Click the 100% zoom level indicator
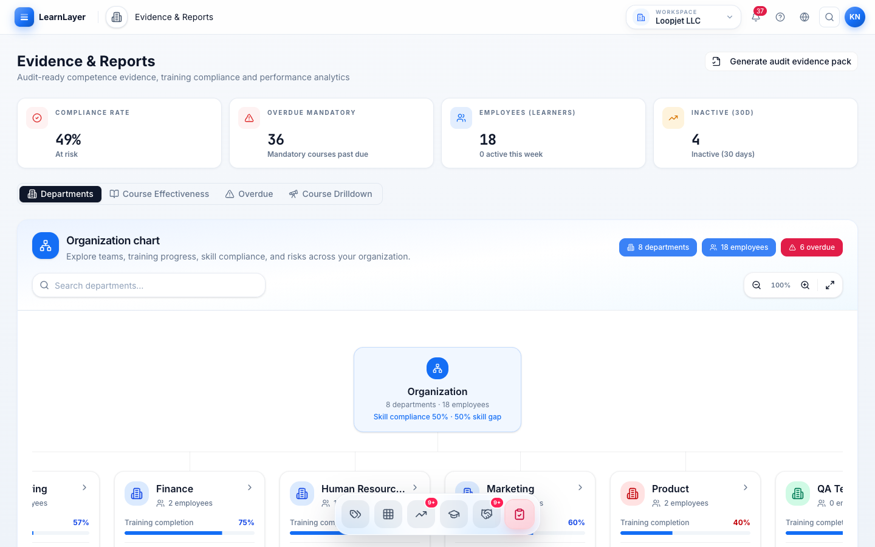 [781, 285]
